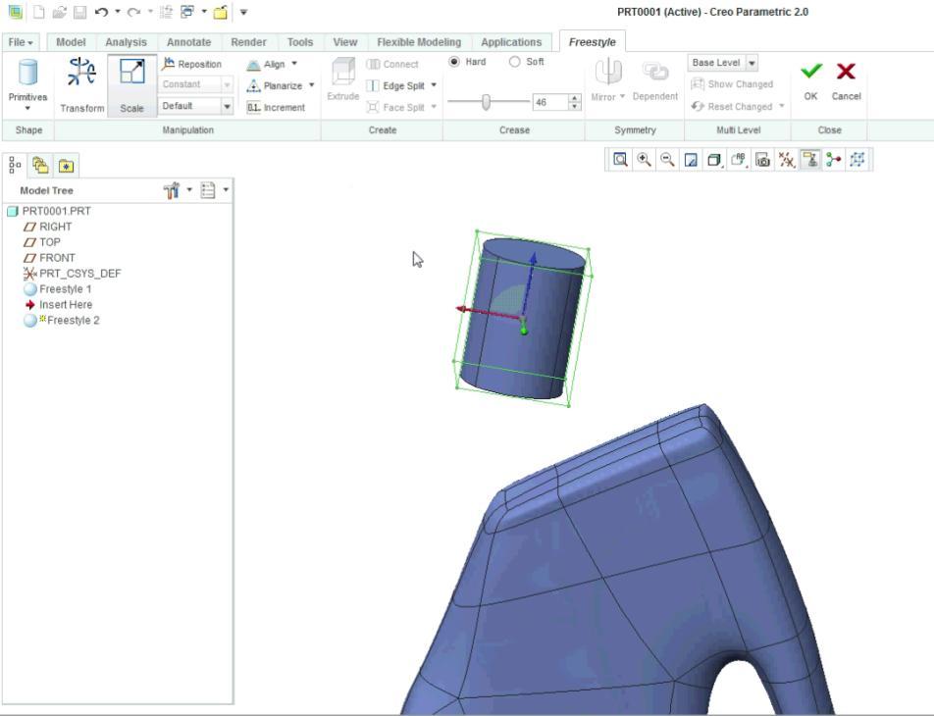Click the View Manager icon
Image resolution: width=934 pixels, height=716 pixels.
(x=762, y=160)
